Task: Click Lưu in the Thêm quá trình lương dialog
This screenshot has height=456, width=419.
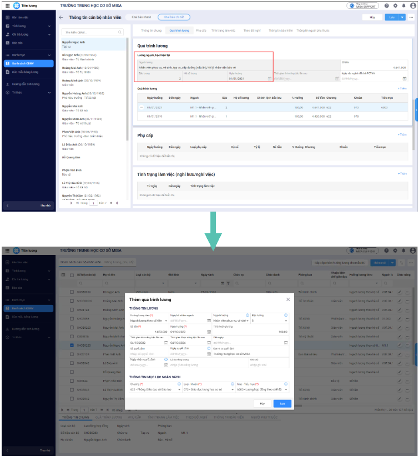Action: pos(282,404)
